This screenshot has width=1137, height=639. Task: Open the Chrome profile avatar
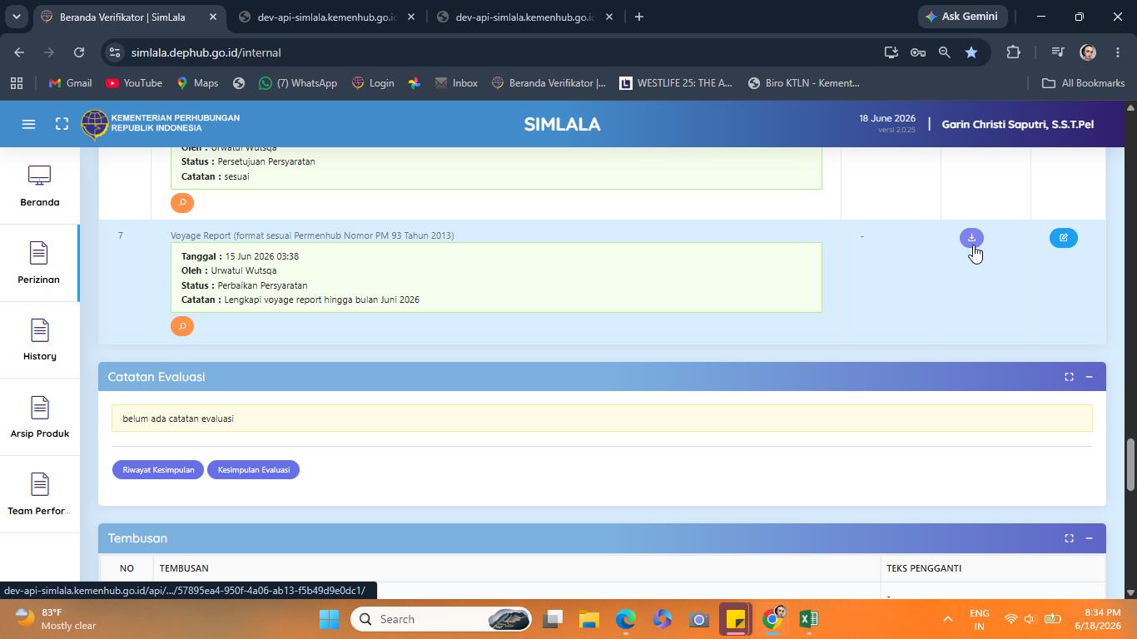click(1087, 52)
